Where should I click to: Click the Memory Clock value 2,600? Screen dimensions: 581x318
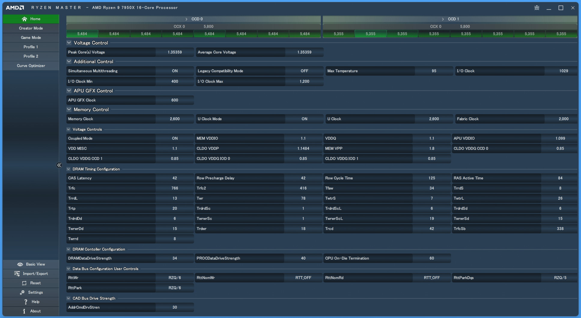pos(175,119)
